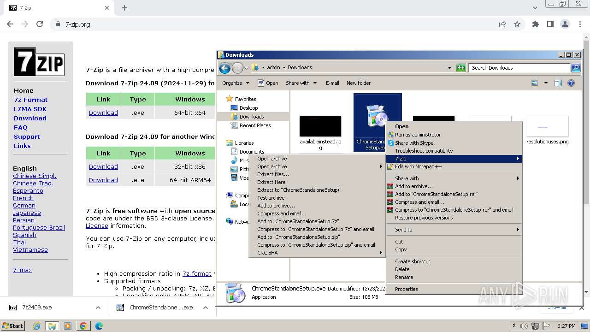Click the Explorer back arrow button
590x332 pixels.
tap(224, 68)
